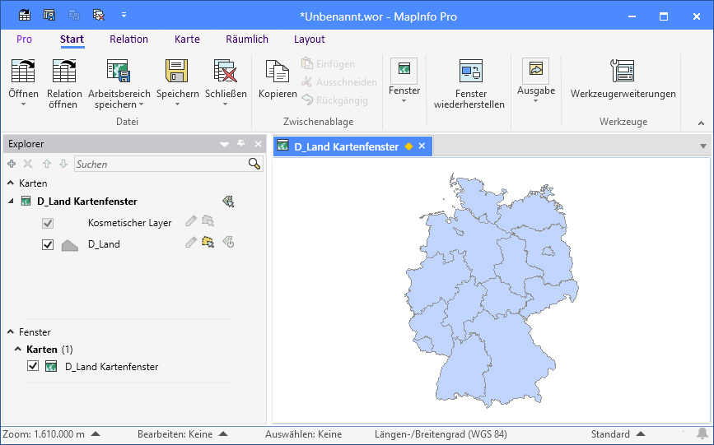The width and height of the screenshot is (714, 445).
Task: Click first quick access toolbar icon
Action: (x=25, y=15)
